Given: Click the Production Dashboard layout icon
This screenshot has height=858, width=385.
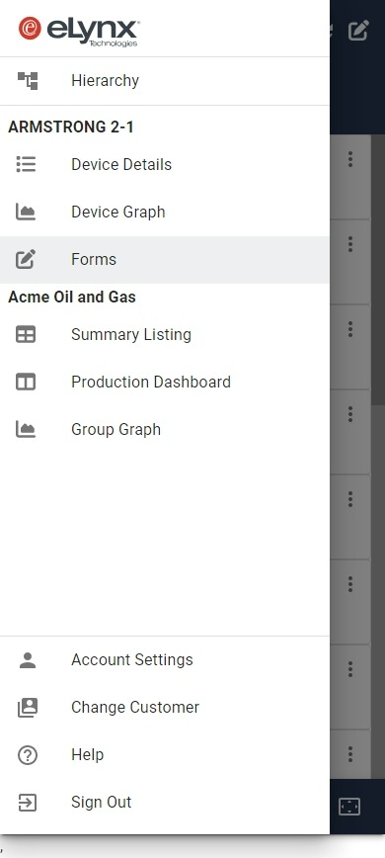Looking at the screenshot, I should [26, 382].
